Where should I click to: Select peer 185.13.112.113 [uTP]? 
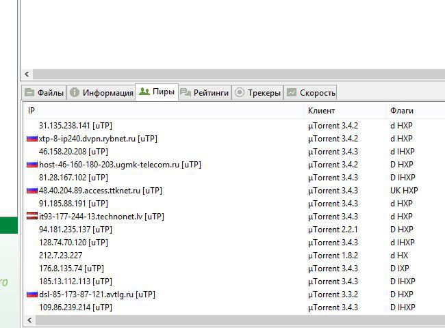tap(75, 282)
